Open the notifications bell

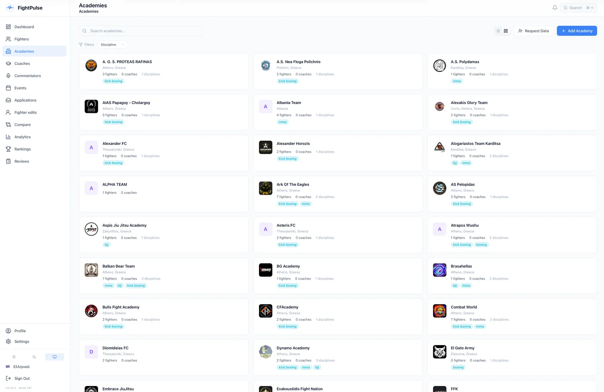(555, 8)
